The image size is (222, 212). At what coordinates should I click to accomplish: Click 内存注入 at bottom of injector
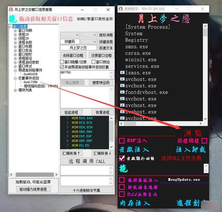tap(135, 203)
